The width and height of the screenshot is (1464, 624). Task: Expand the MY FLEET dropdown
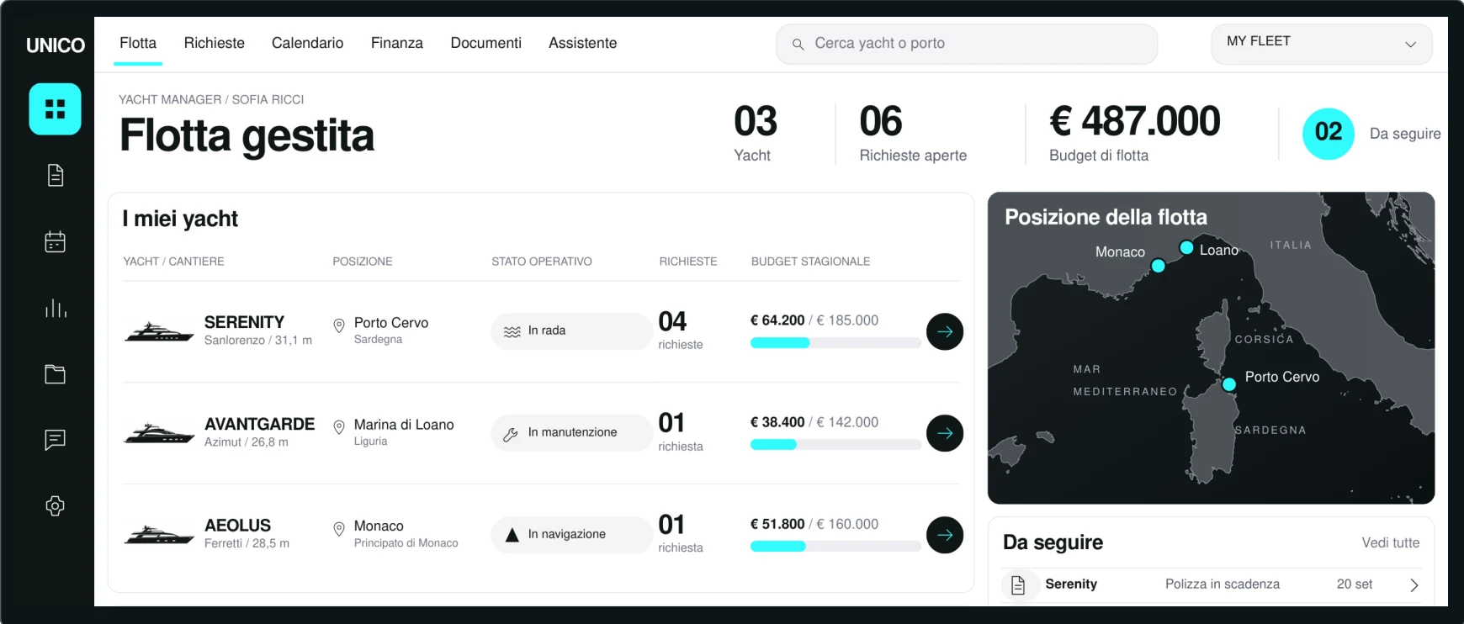1322,44
